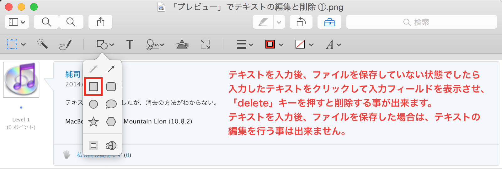
Task: Toggle the Markup toolbox button
Action: (x=329, y=22)
